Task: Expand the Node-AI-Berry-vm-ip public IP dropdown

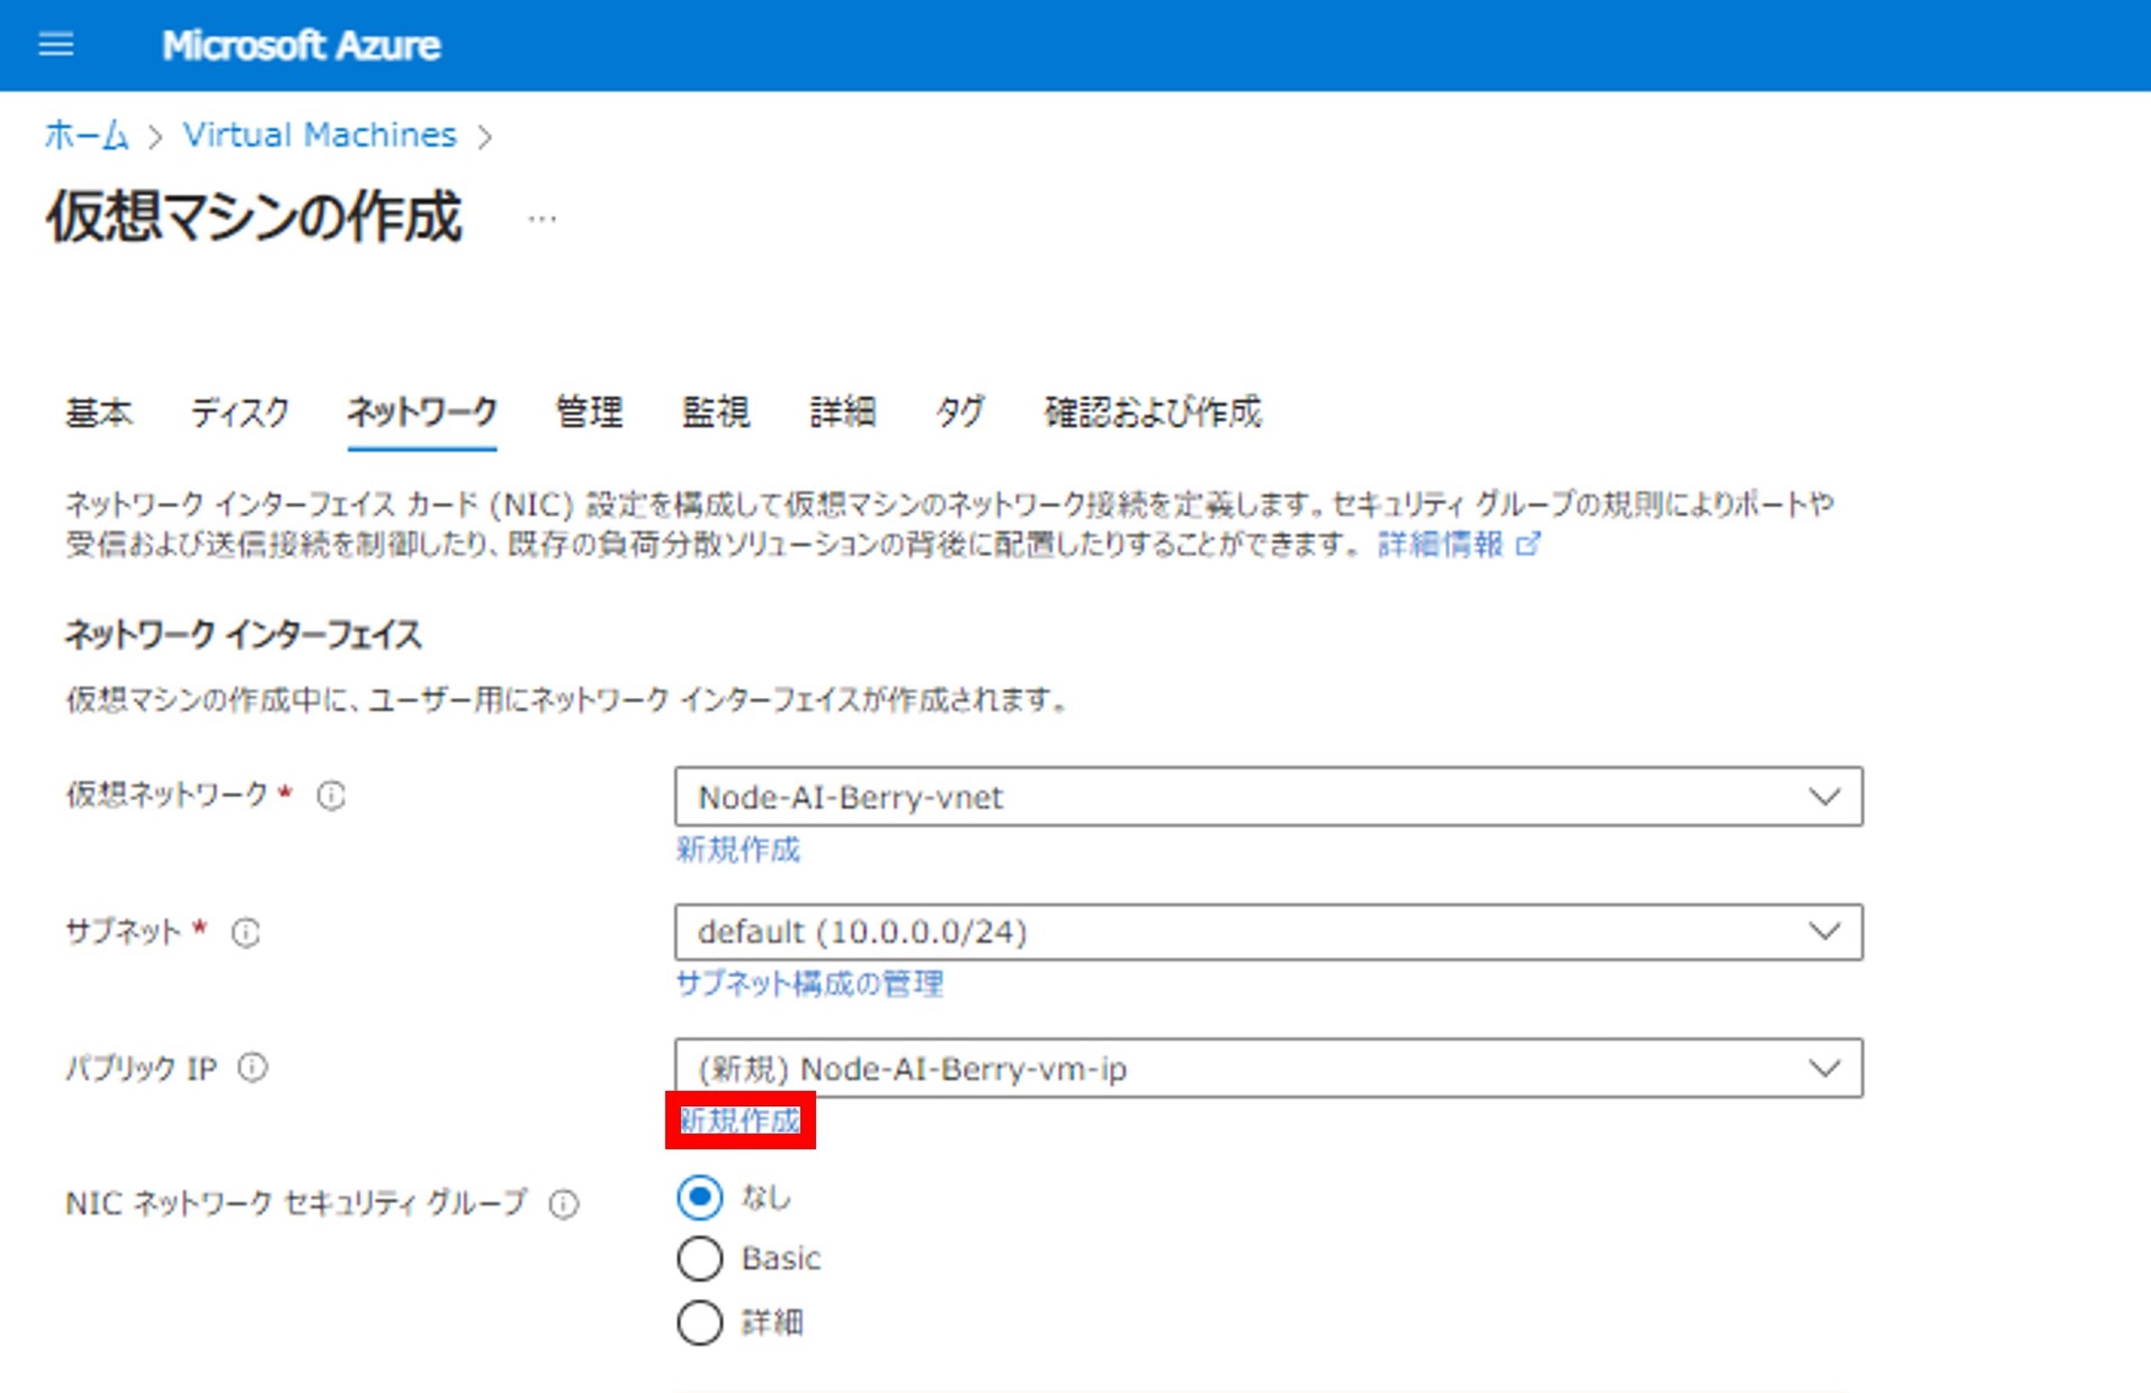Action: 1268,1068
